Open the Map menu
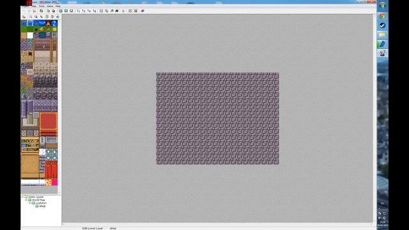 point(34,6)
